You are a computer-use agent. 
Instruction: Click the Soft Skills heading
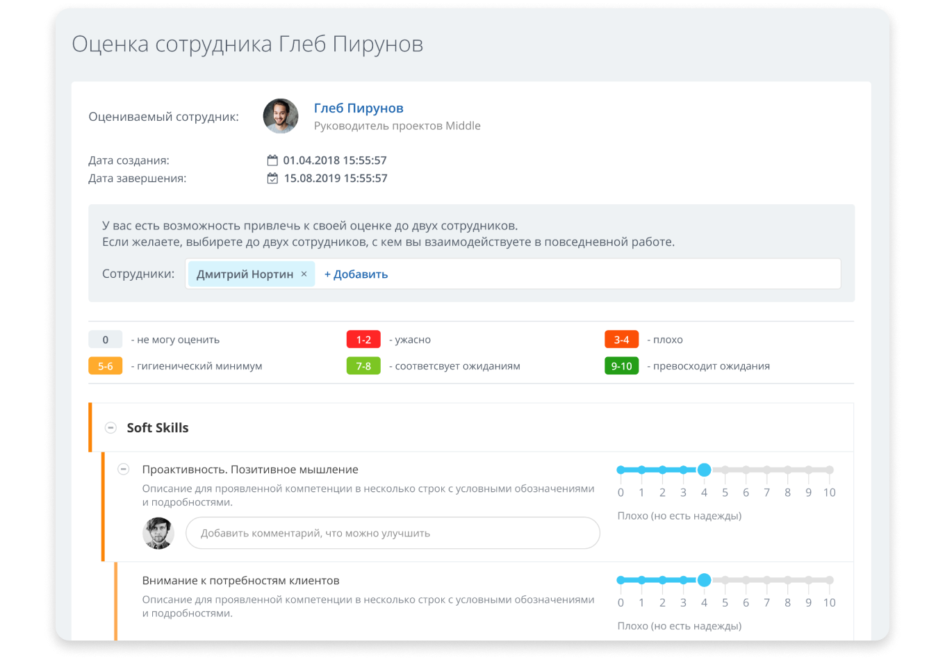[x=158, y=428]
